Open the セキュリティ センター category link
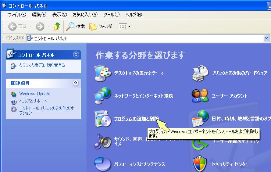This screenshot has height=172, width=271. tap(231, 164)
